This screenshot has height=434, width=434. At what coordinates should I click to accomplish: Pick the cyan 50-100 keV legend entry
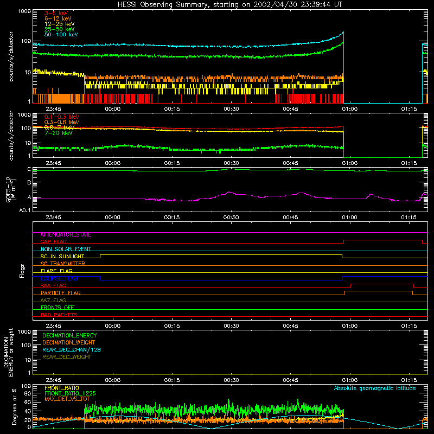61,35
